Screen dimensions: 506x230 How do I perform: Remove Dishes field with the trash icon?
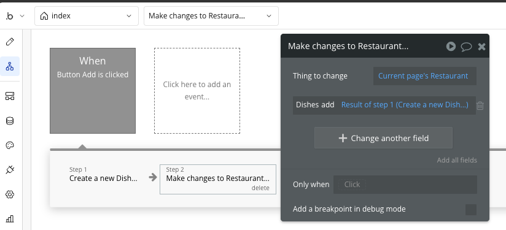[x=480, y=105]
